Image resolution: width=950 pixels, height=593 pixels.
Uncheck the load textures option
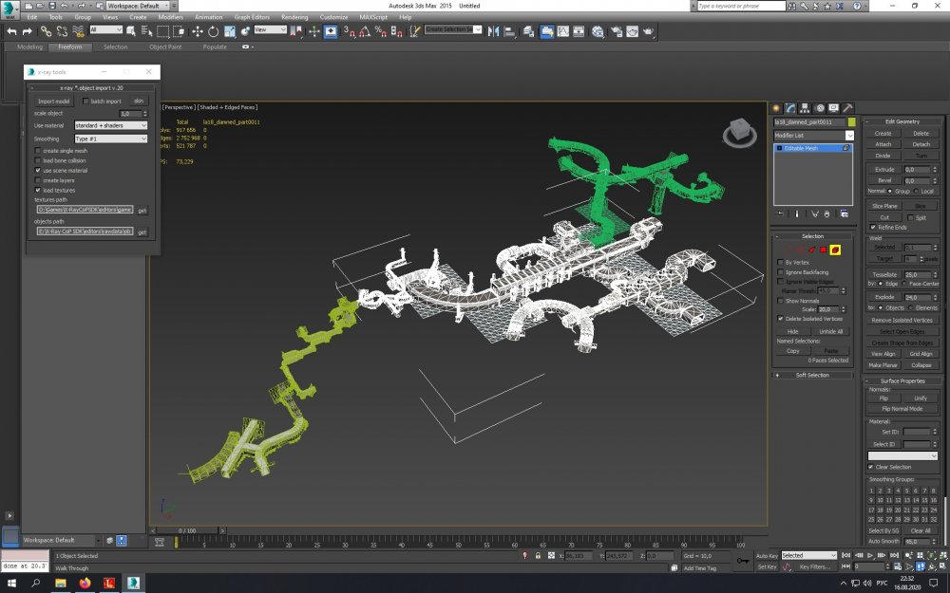(38, 190)
